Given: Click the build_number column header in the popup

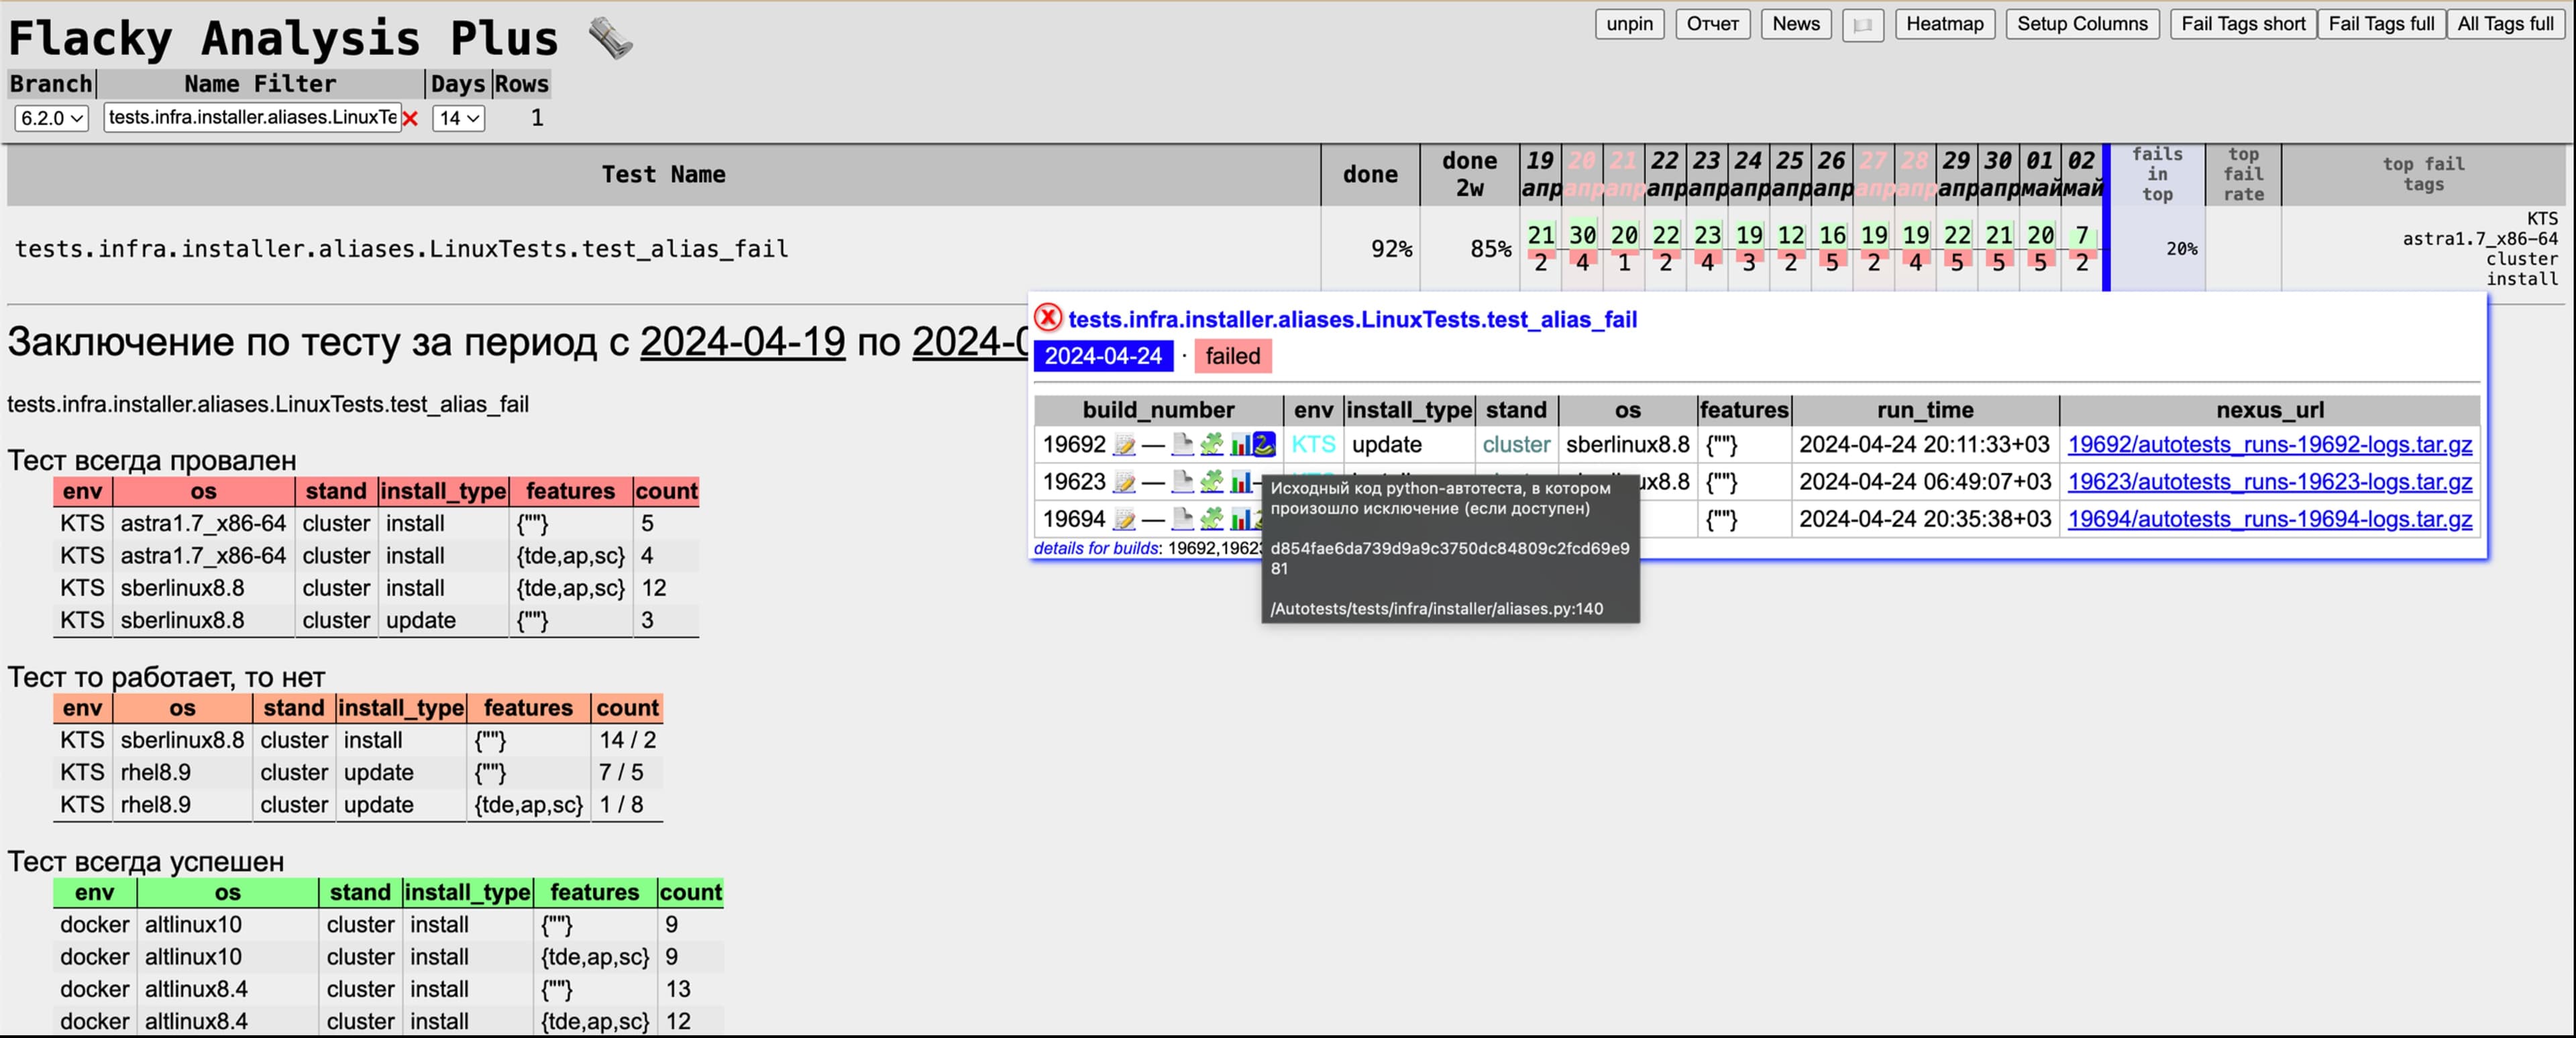Looking at the screenshot, I should pos(1158,410).
